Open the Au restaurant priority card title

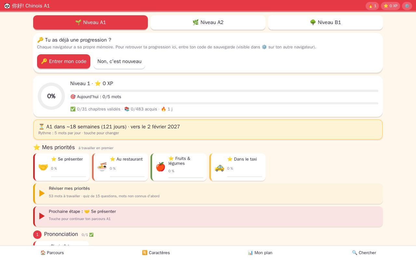tap(126, 159)
